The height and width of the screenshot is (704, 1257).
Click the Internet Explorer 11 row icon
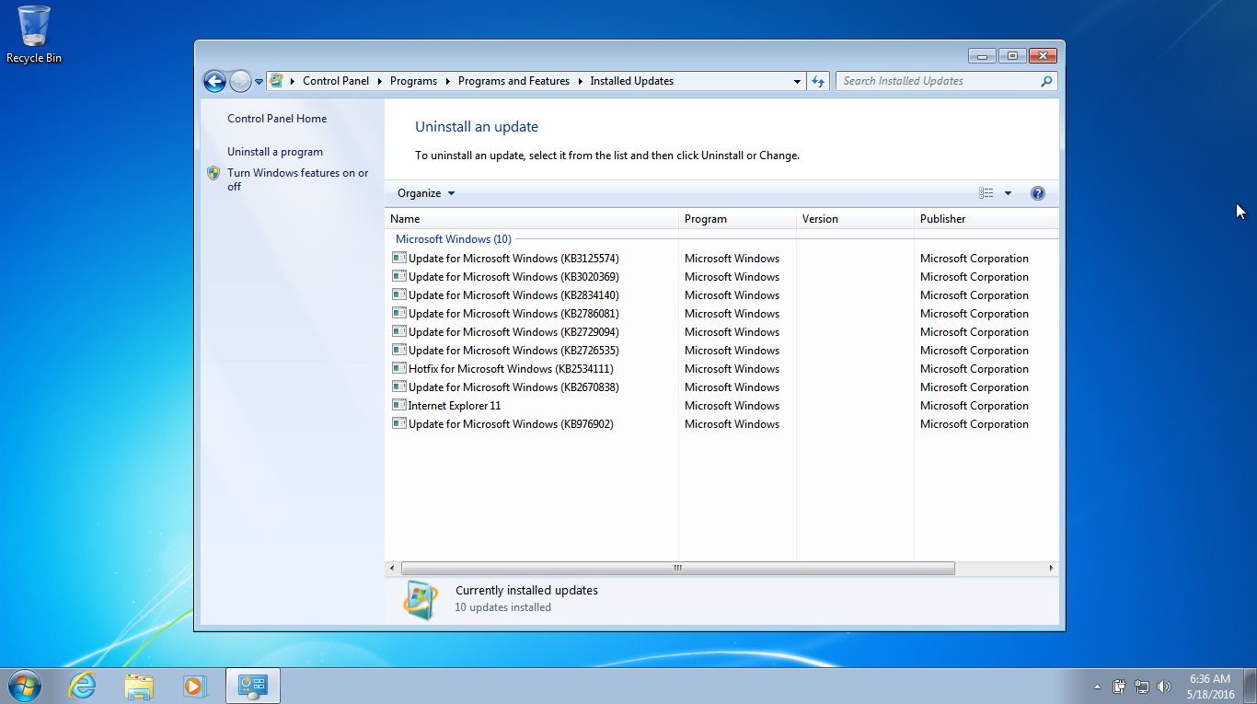pos(399,405)
